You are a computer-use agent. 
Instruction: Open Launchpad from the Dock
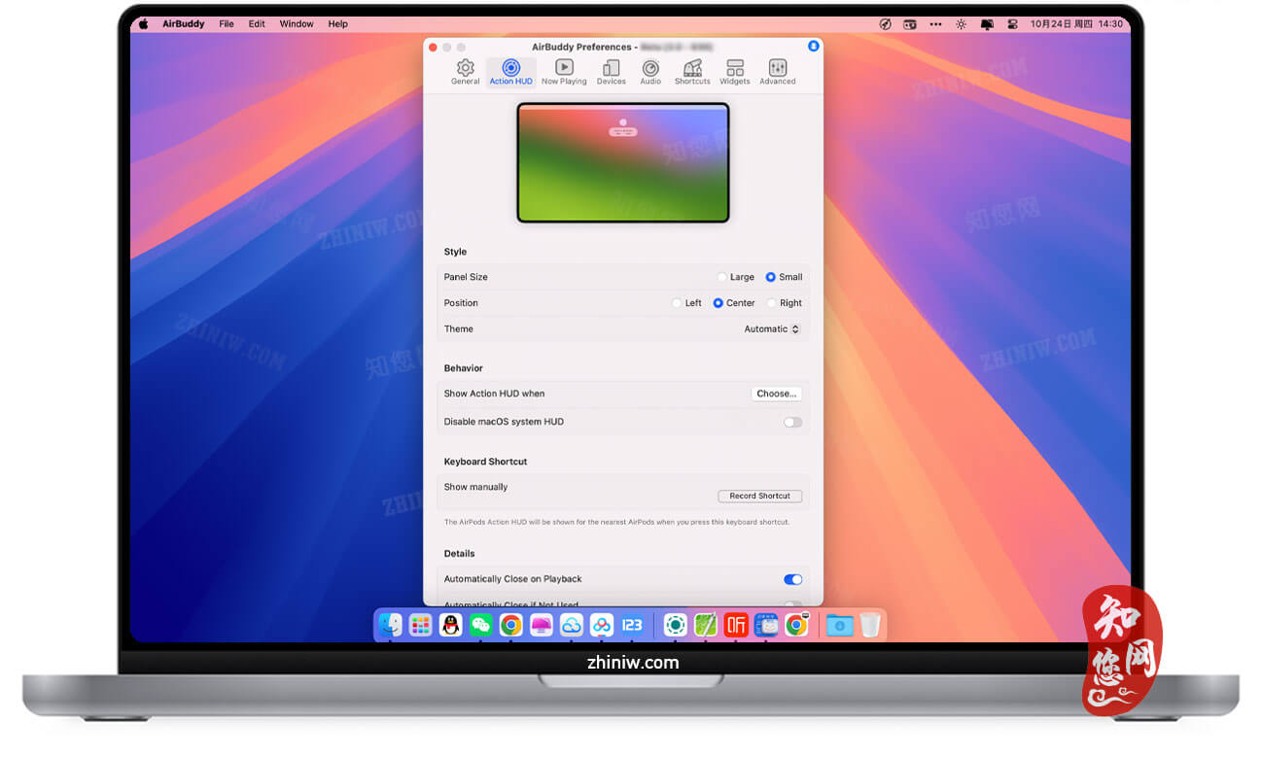[421, 625]
